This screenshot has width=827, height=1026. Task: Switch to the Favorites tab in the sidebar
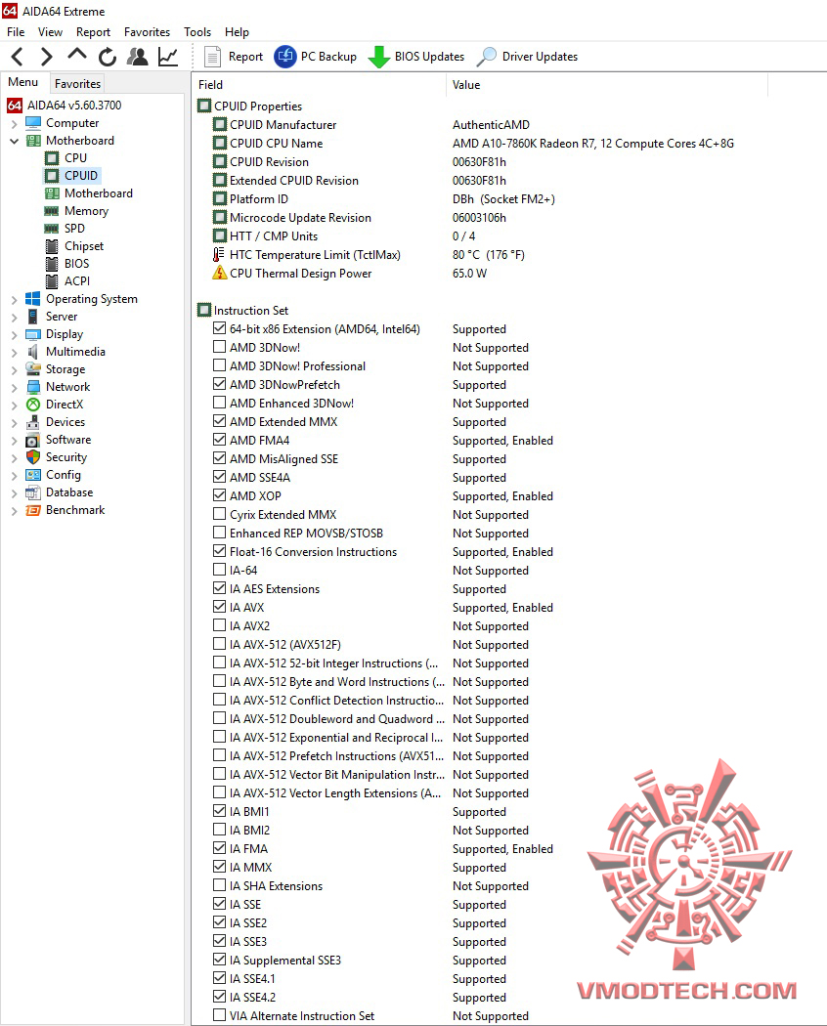pos(77,84)
